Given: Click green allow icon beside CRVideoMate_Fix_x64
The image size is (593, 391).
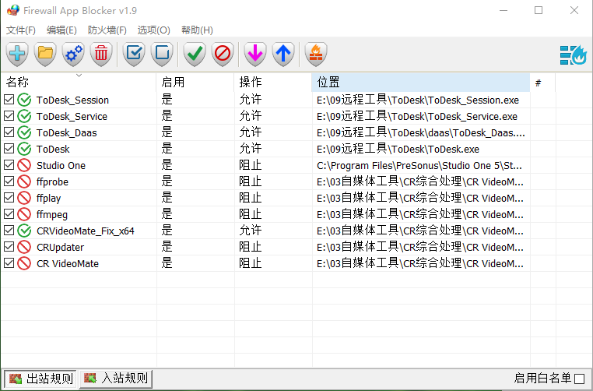Looking at the screenshot, I should tap(24, 231).
